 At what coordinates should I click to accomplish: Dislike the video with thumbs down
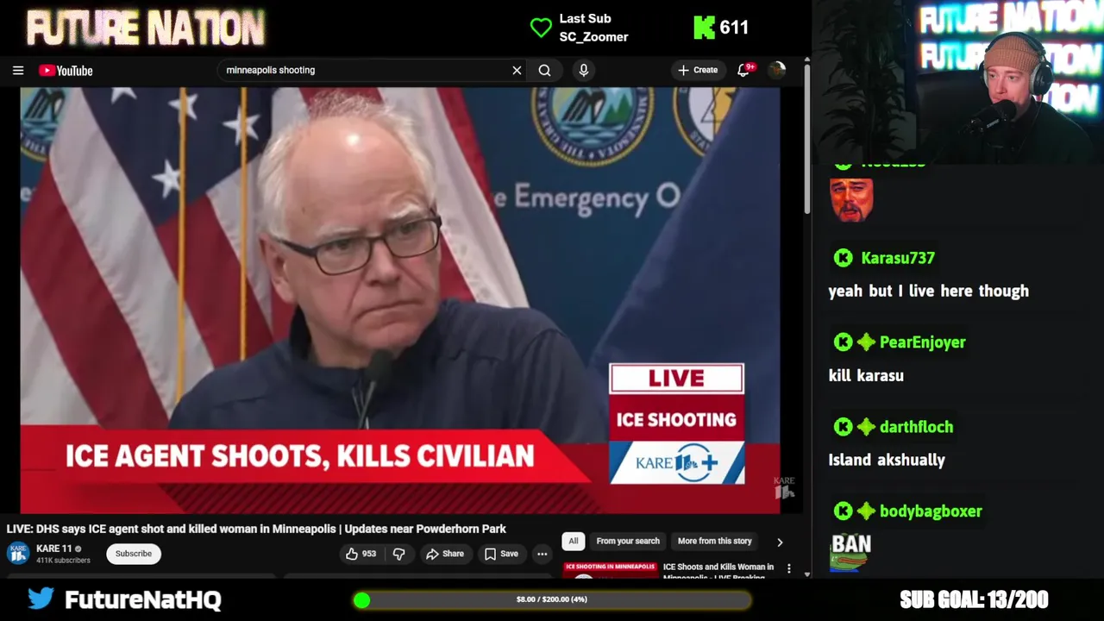(x=398, y=554)
